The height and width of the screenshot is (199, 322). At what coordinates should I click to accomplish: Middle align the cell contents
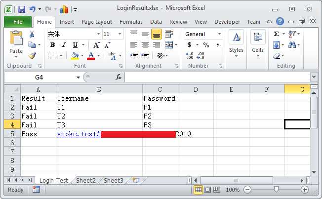click(145, 34)
